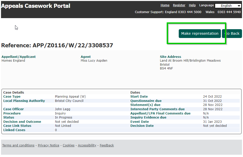The height and width of the screenshot is (157, 243).
Task: Click appellant name Homes England
Action: click(x=13, y=61)
